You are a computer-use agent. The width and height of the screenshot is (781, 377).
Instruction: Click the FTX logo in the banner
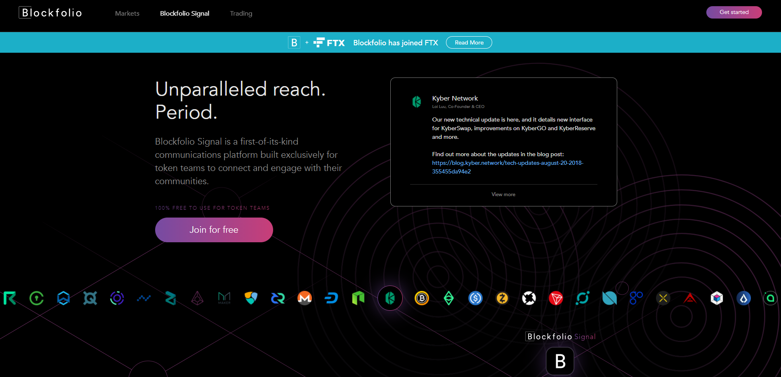(x=329, y=42)
